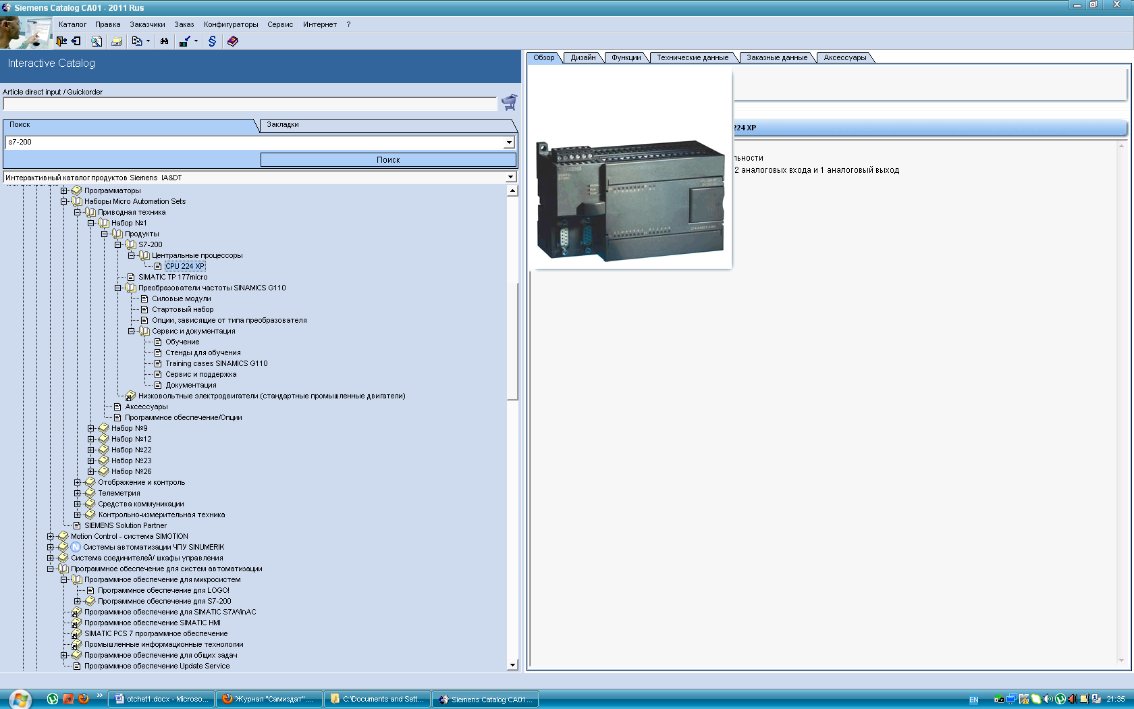Screen dimensions: 1134x709
Task: Select Низковольтные электродвигатели tree item
Action: 272,396
